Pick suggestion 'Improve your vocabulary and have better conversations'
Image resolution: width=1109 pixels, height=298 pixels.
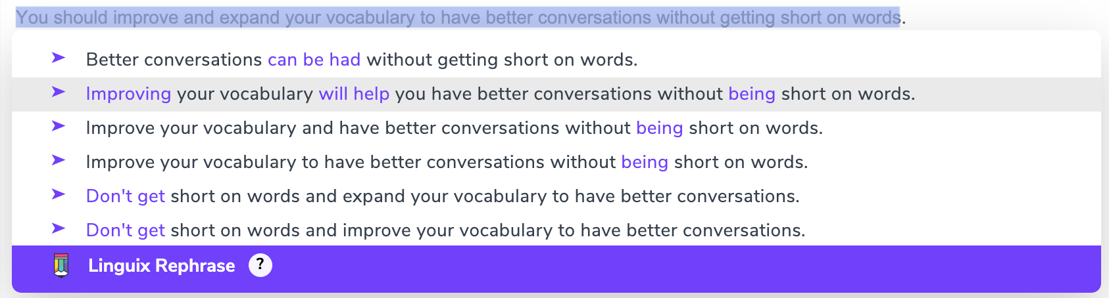[x=556, y=129]
